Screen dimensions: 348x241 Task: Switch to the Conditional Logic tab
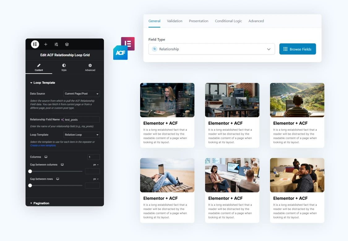point(228,21)
